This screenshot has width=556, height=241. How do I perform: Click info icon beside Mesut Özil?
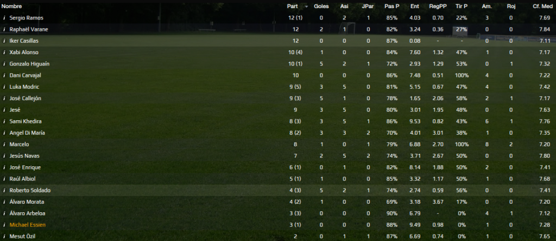(4, 237)
